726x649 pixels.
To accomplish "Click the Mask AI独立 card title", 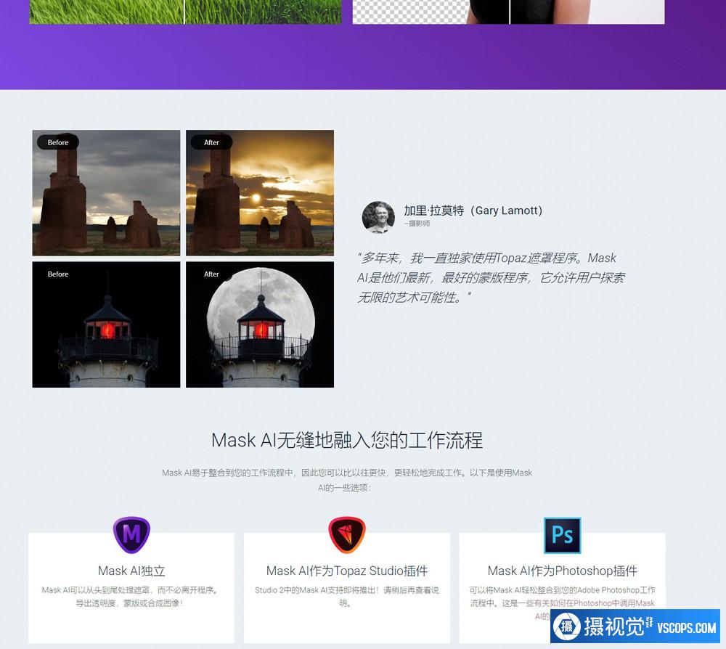I will click(131, 571).
